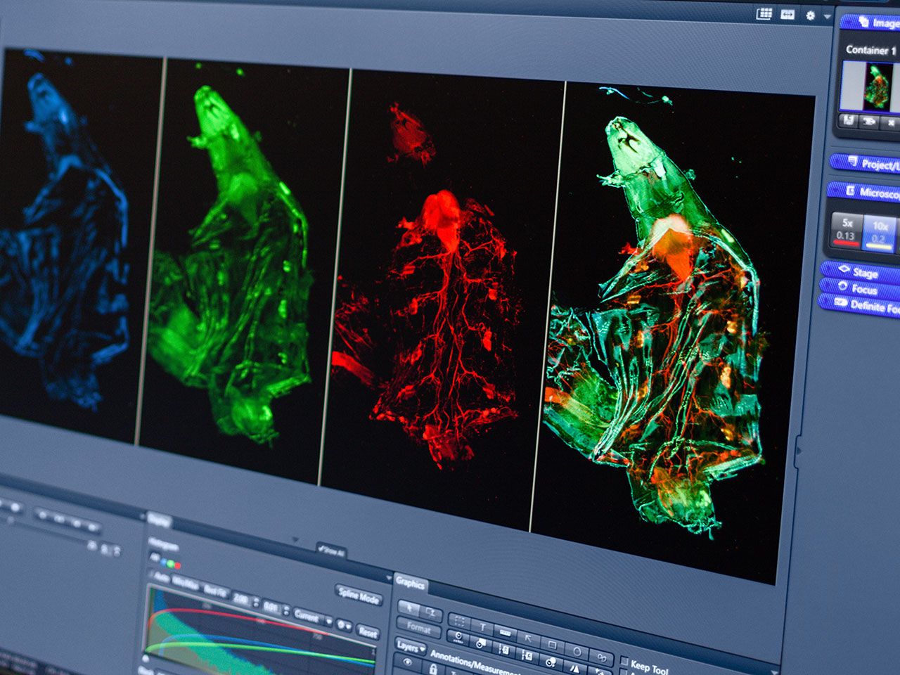Select the first caliper distance tool
This screenshot has height=675, width=900.
504,650
